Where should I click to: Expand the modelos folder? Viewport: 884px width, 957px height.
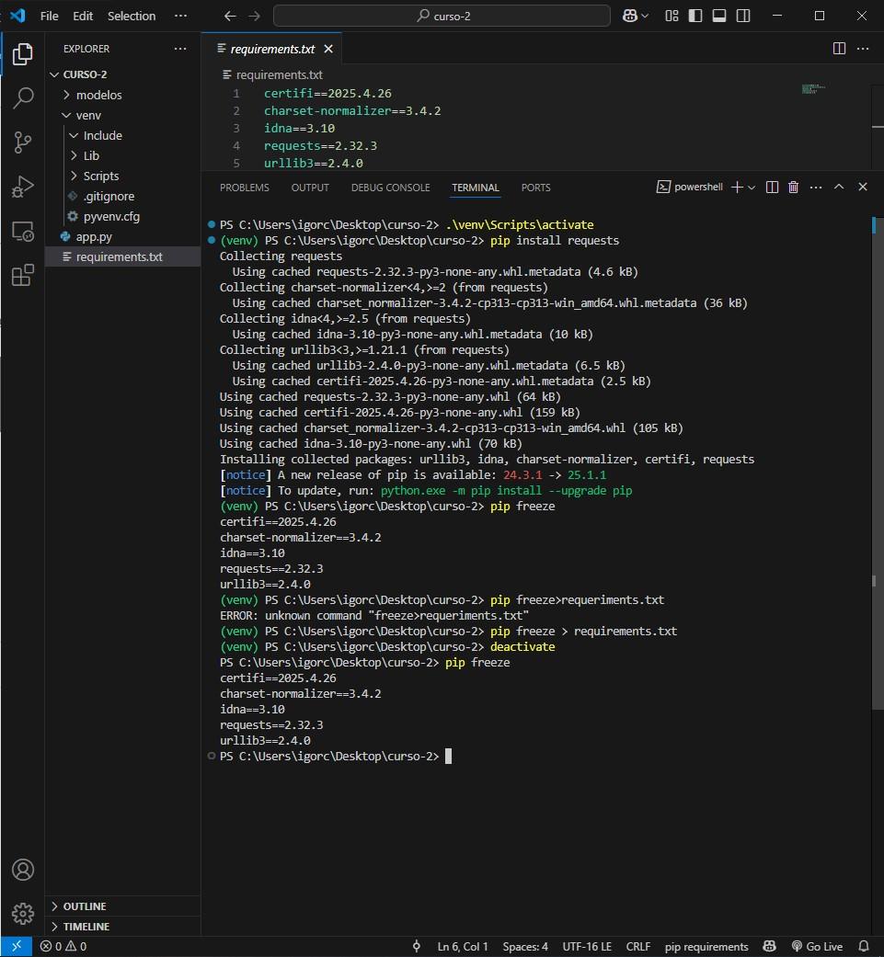point(123,95)
